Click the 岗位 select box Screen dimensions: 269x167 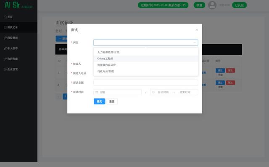146,42
